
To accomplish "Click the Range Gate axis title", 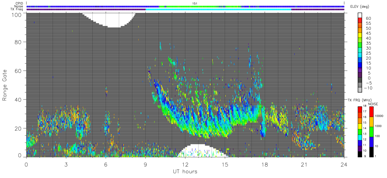I will coord(5,85).
